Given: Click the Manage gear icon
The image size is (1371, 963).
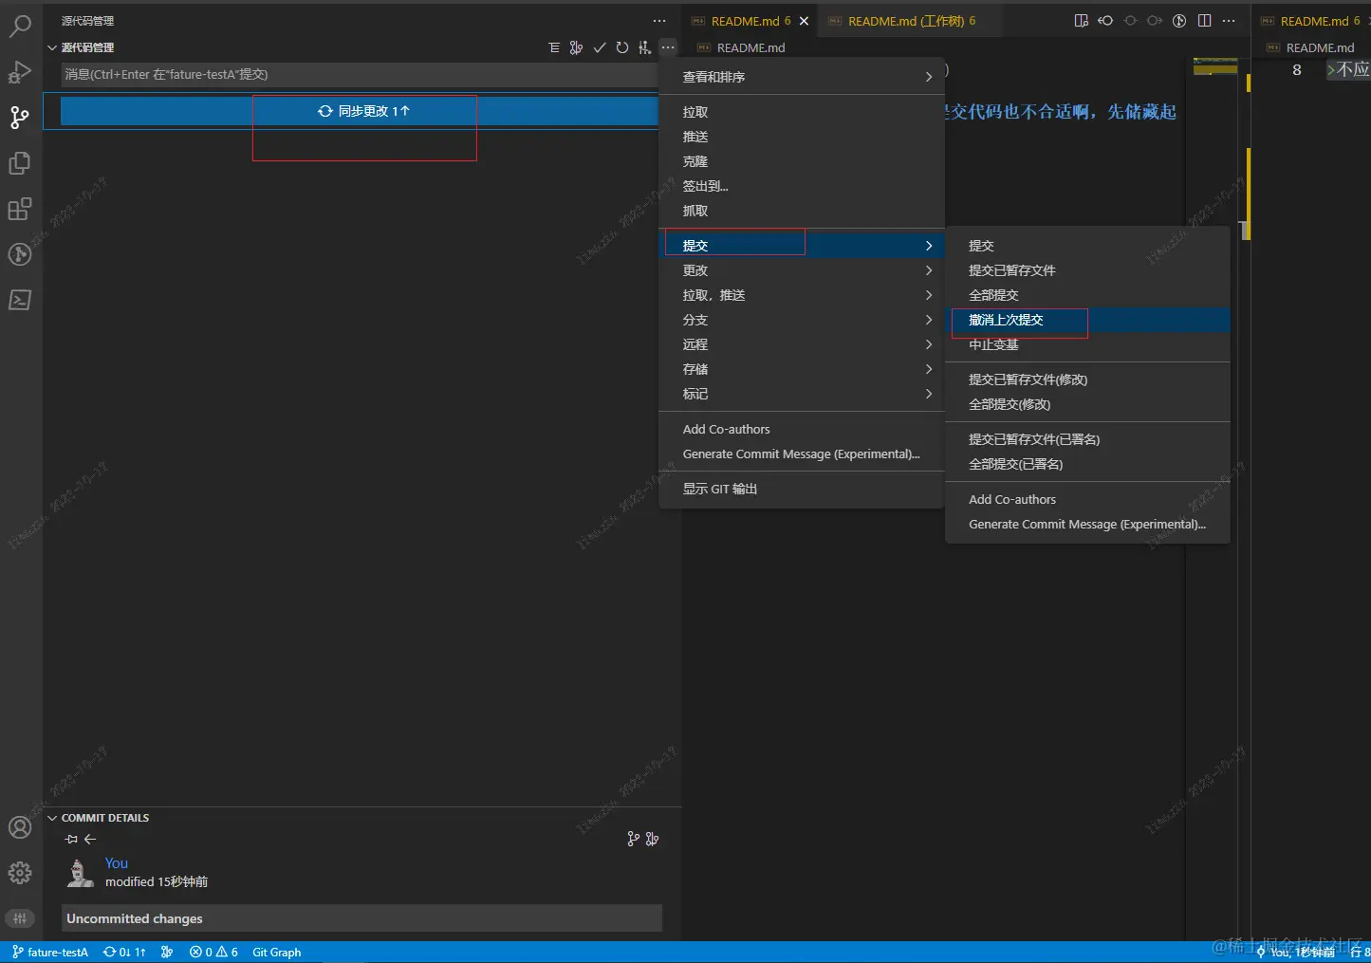Looking at the screenshot, I should coord(20,873).
